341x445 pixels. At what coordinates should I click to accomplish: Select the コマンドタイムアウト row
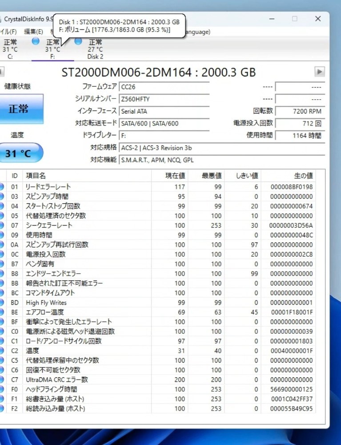157,293
